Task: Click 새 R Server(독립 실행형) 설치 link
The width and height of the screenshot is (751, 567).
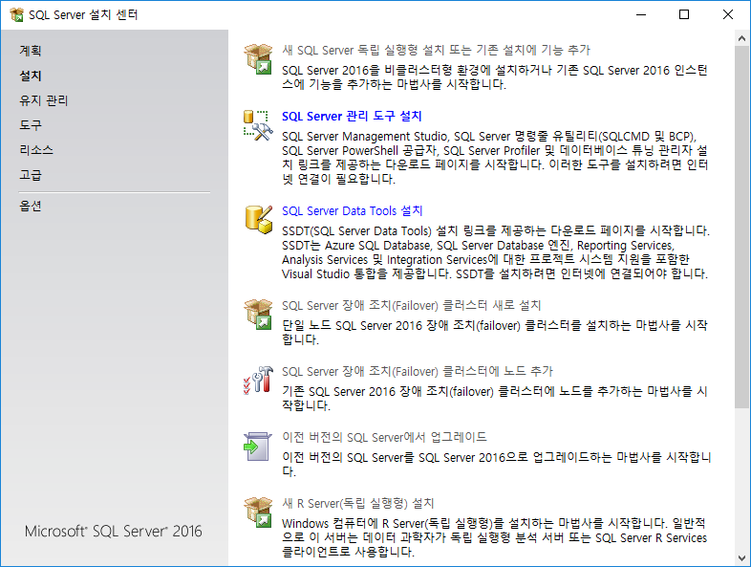Action: coord(357,503)
